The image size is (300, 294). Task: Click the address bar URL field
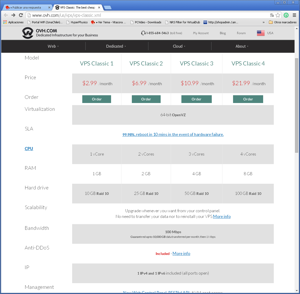tap(148, 15)
